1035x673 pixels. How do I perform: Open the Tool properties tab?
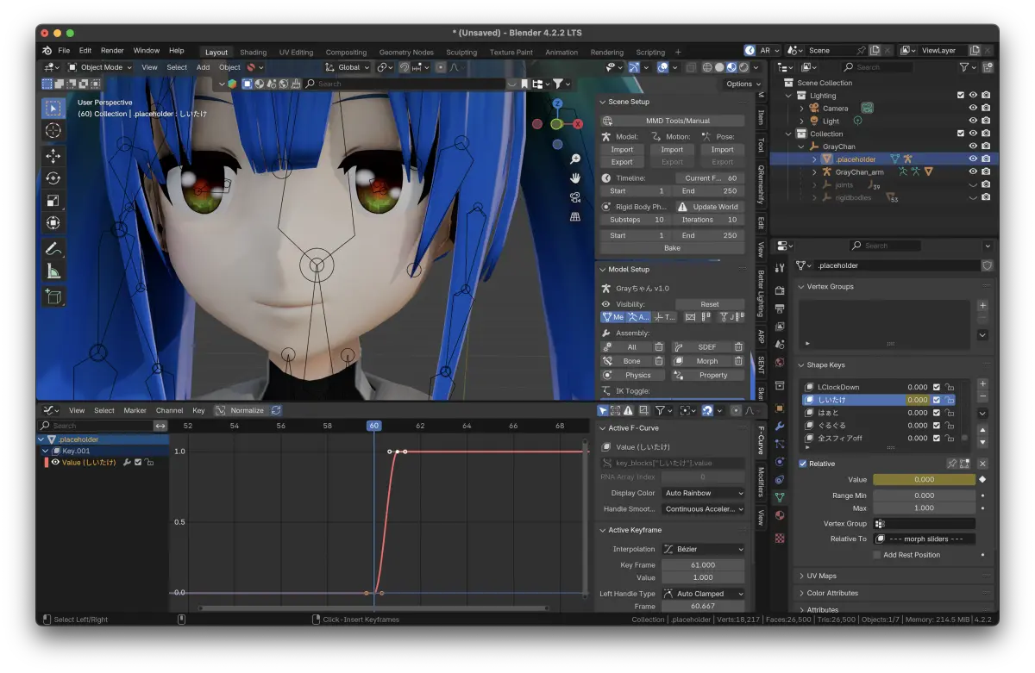coord(780,268)
